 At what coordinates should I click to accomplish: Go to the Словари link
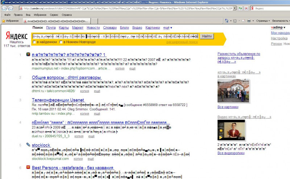point(110,28)
